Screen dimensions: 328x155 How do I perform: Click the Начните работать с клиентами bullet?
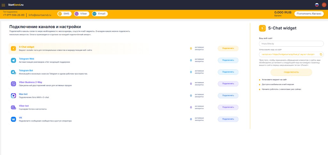(x=281, y=89)
